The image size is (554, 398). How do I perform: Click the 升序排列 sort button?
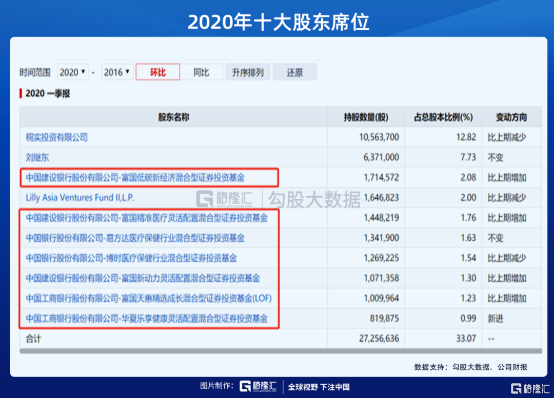(x=248, y=72)
